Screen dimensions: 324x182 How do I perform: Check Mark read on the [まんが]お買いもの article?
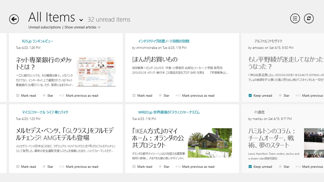click(x=134, y=95)
